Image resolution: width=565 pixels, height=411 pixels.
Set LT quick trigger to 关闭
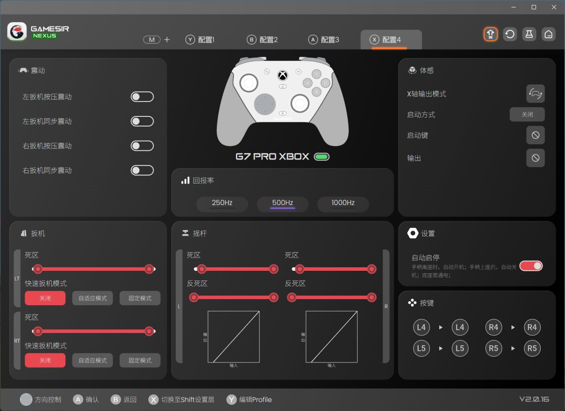(x=45, y=298)
